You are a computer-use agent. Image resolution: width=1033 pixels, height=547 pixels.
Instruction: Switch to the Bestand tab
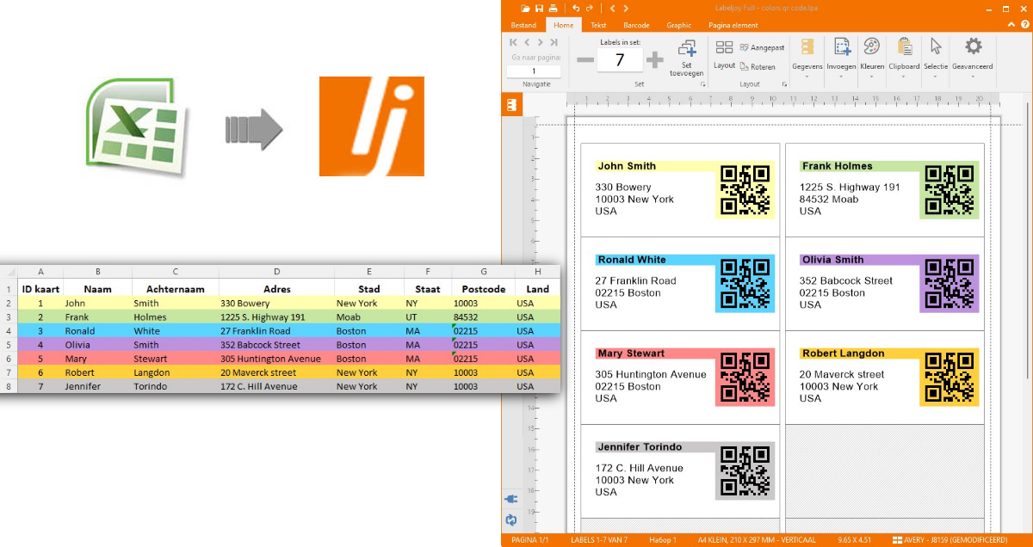tap(523, 25)
